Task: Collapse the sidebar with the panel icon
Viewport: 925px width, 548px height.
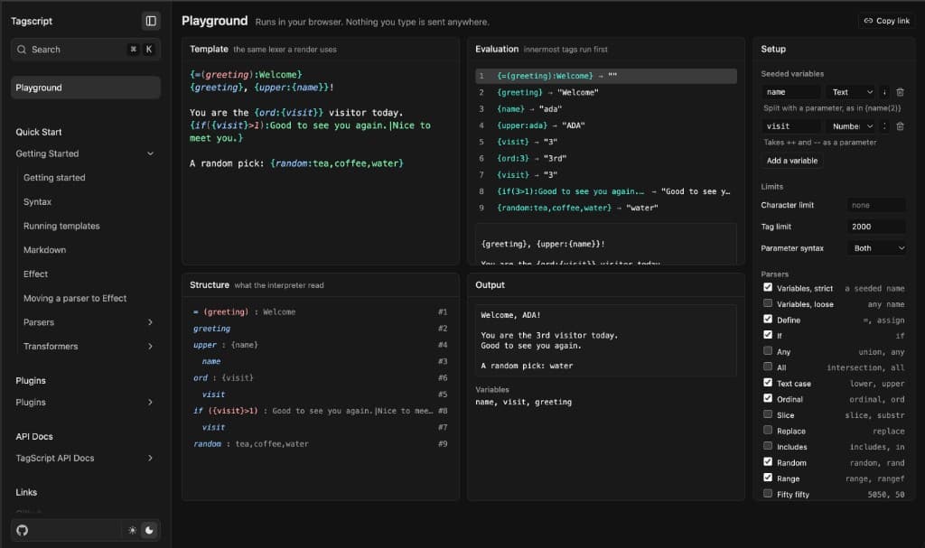Action: pyautogui.click(x=151, y=22)
